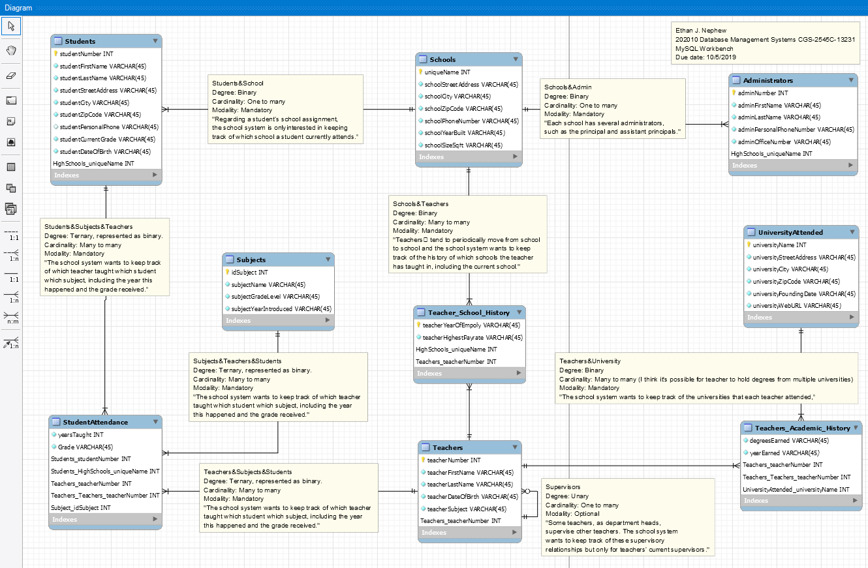The width and height of the screenshot is (868, 568).
Task: Pick 1:n relationship using existing columns tool
Action: pos(11,342)
